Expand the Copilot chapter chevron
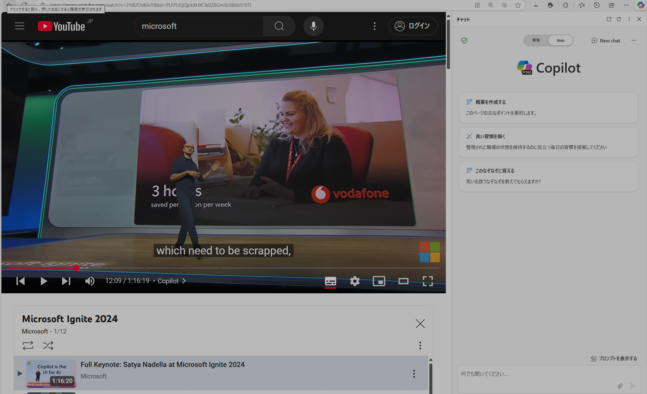 click(184, 281)
